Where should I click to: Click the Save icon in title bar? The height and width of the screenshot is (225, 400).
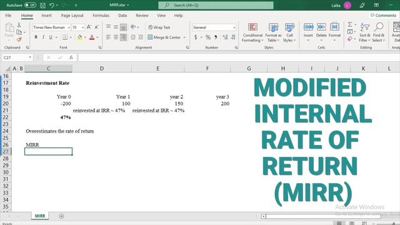(43, 5)
